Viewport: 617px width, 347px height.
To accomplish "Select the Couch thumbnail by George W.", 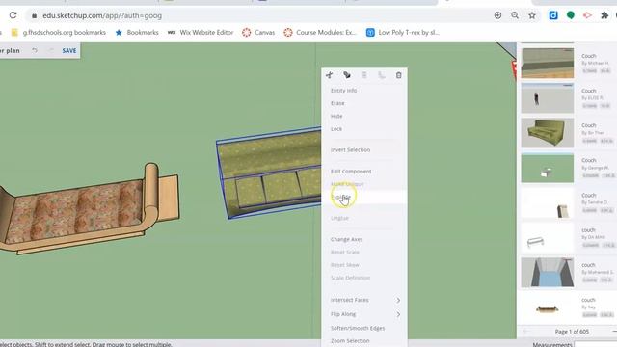I will (548, 168).
